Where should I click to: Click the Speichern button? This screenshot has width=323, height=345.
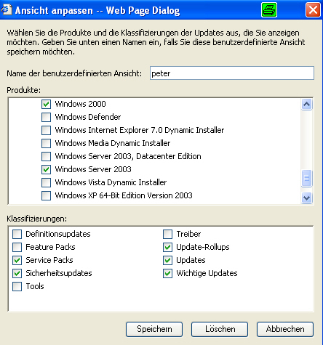[x=154, y=329]
